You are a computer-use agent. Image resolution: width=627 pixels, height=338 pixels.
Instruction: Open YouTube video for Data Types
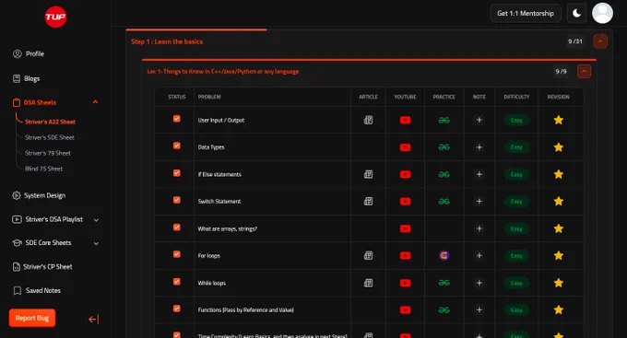pyautogui.click(x=405, y=147)
